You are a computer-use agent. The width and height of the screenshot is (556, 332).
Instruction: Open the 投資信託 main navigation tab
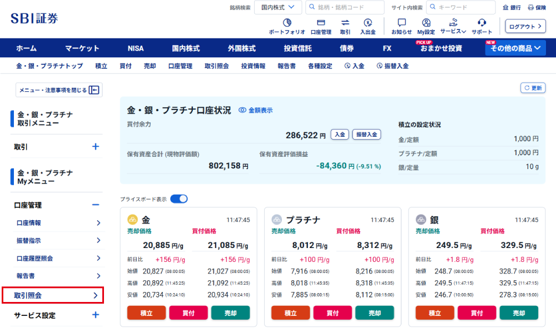297,48
